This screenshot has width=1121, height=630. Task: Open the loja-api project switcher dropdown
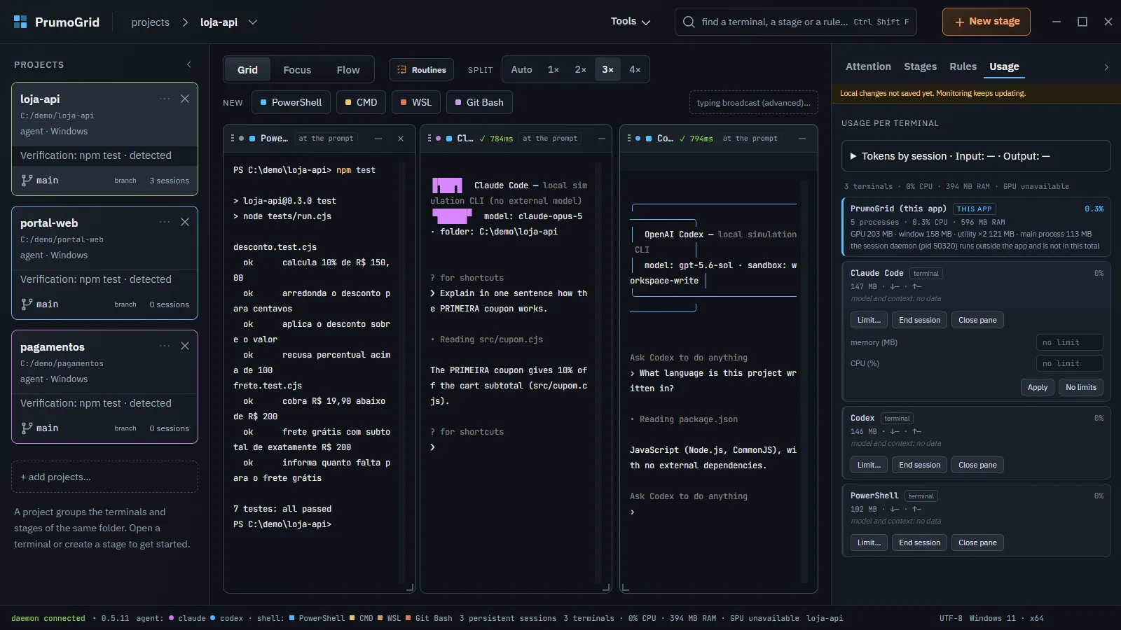click(x=253, y=22)
